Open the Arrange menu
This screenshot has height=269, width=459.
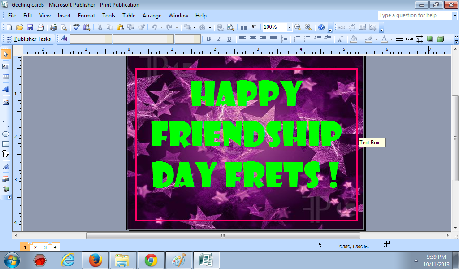[152, 15]
